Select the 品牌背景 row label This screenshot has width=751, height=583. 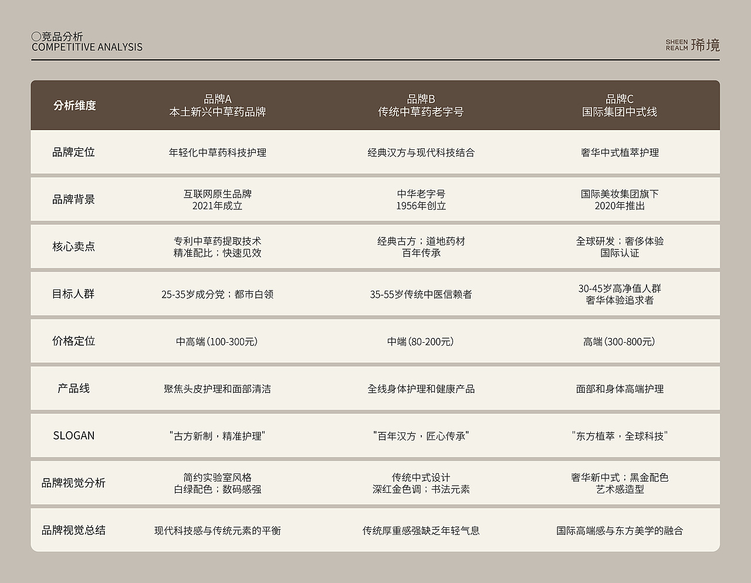click(73, 199)
